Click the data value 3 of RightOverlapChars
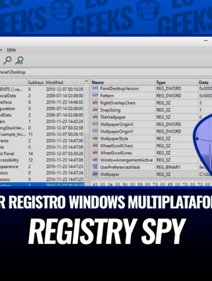The width and height of the screenshot is (212, 281). coord(200,103)
